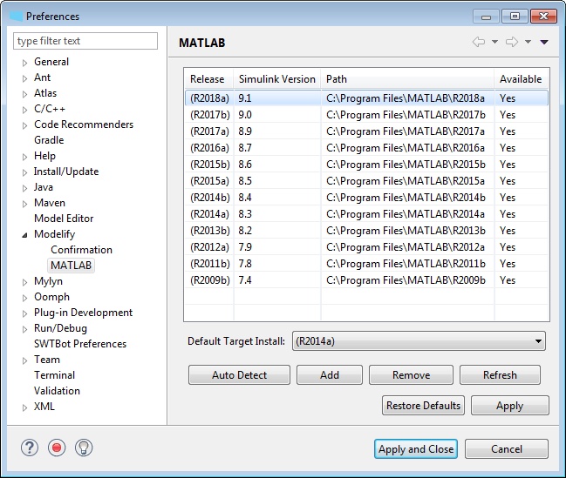
Task: Click the lightbulb tip icon
Action: coord(84,448)
